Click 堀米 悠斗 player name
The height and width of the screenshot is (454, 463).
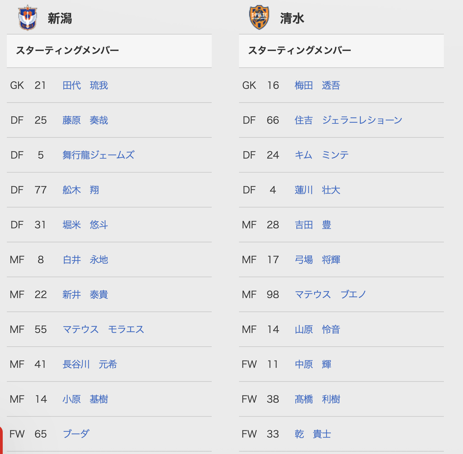(85, 225)
